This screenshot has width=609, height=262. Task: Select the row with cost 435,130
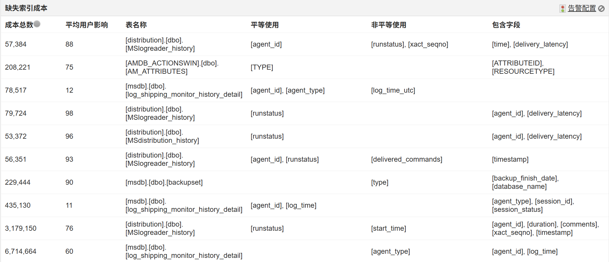pyautogui.click(x=18, y=205)
